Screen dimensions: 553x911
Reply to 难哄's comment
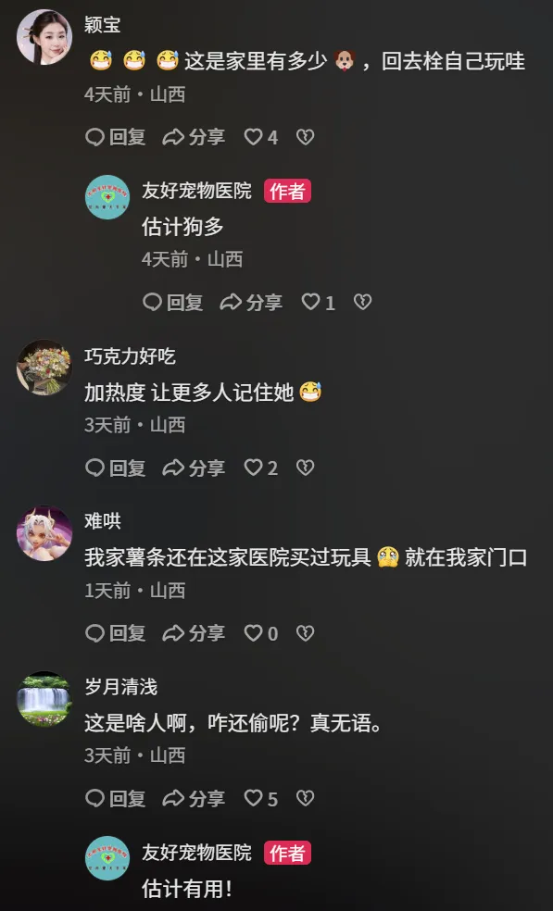click(115, 633)
